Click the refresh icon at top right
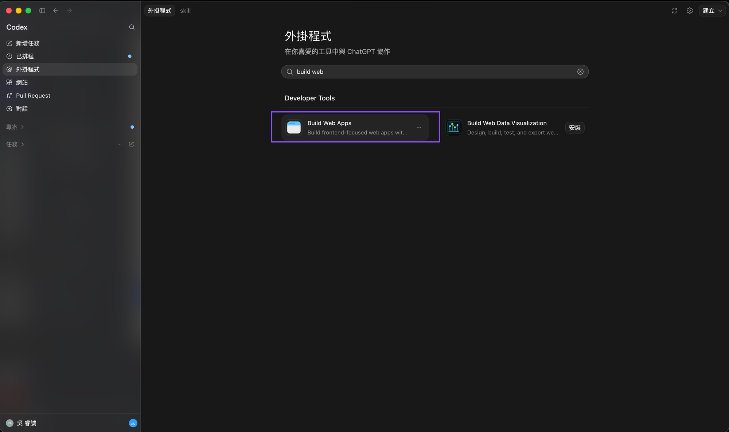This screenshot has width=729, height=432. coord(674,11)
